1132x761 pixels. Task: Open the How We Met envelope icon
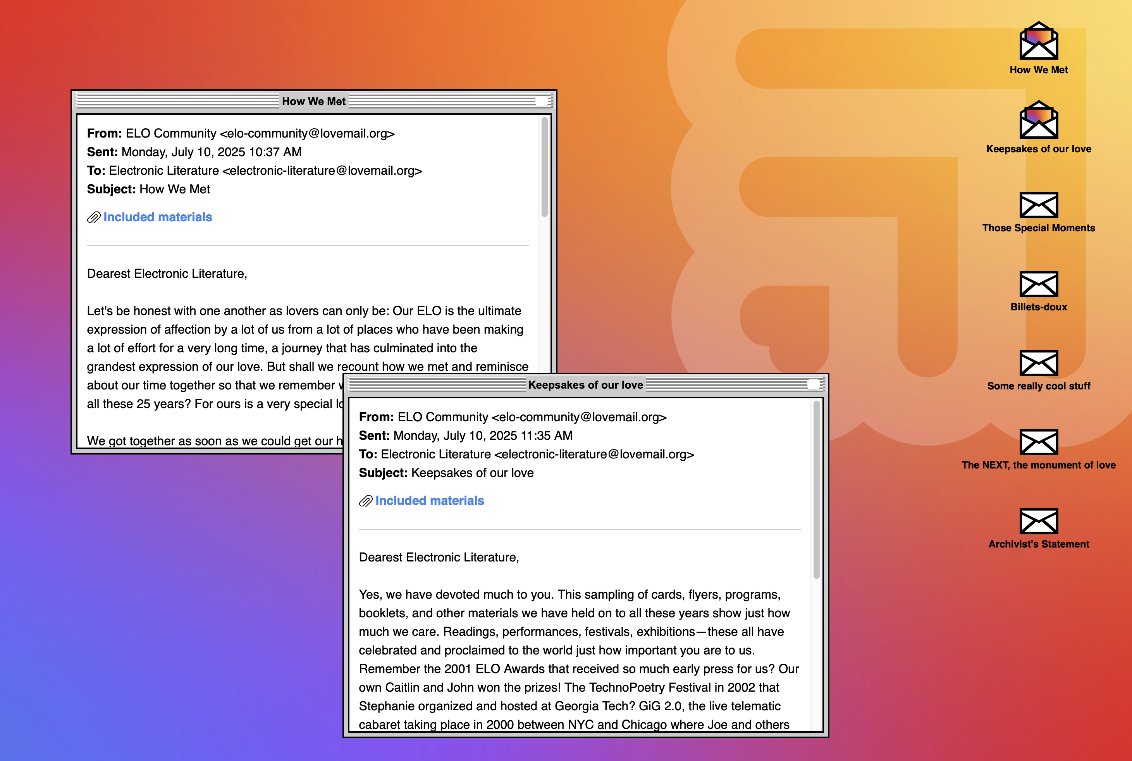(1038, 41)
